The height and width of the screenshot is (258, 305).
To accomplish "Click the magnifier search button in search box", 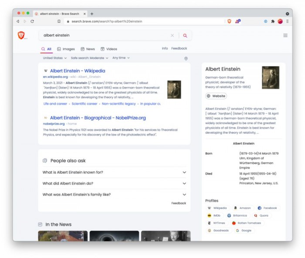I will (185, 35).
